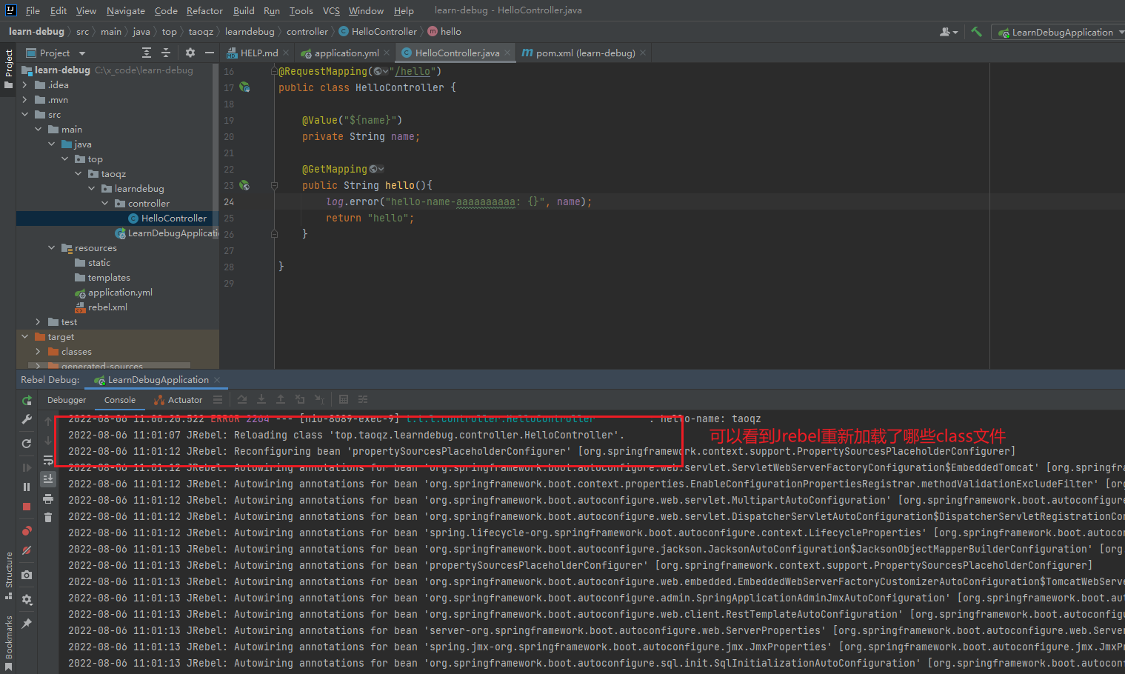Stop the LearnDebugApplication with red square

[27, 507]
